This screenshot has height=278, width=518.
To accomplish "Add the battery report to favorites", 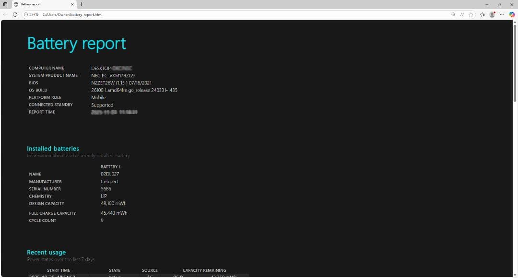I will pos(471,14).
